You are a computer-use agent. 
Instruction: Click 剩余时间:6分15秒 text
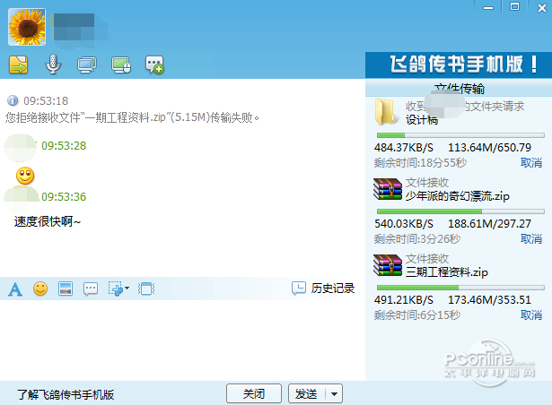pos(417,315)
